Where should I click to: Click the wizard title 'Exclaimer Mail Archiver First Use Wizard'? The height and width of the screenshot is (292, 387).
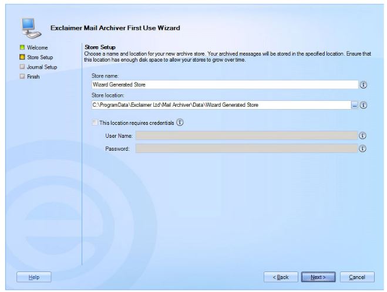(115, 28)
